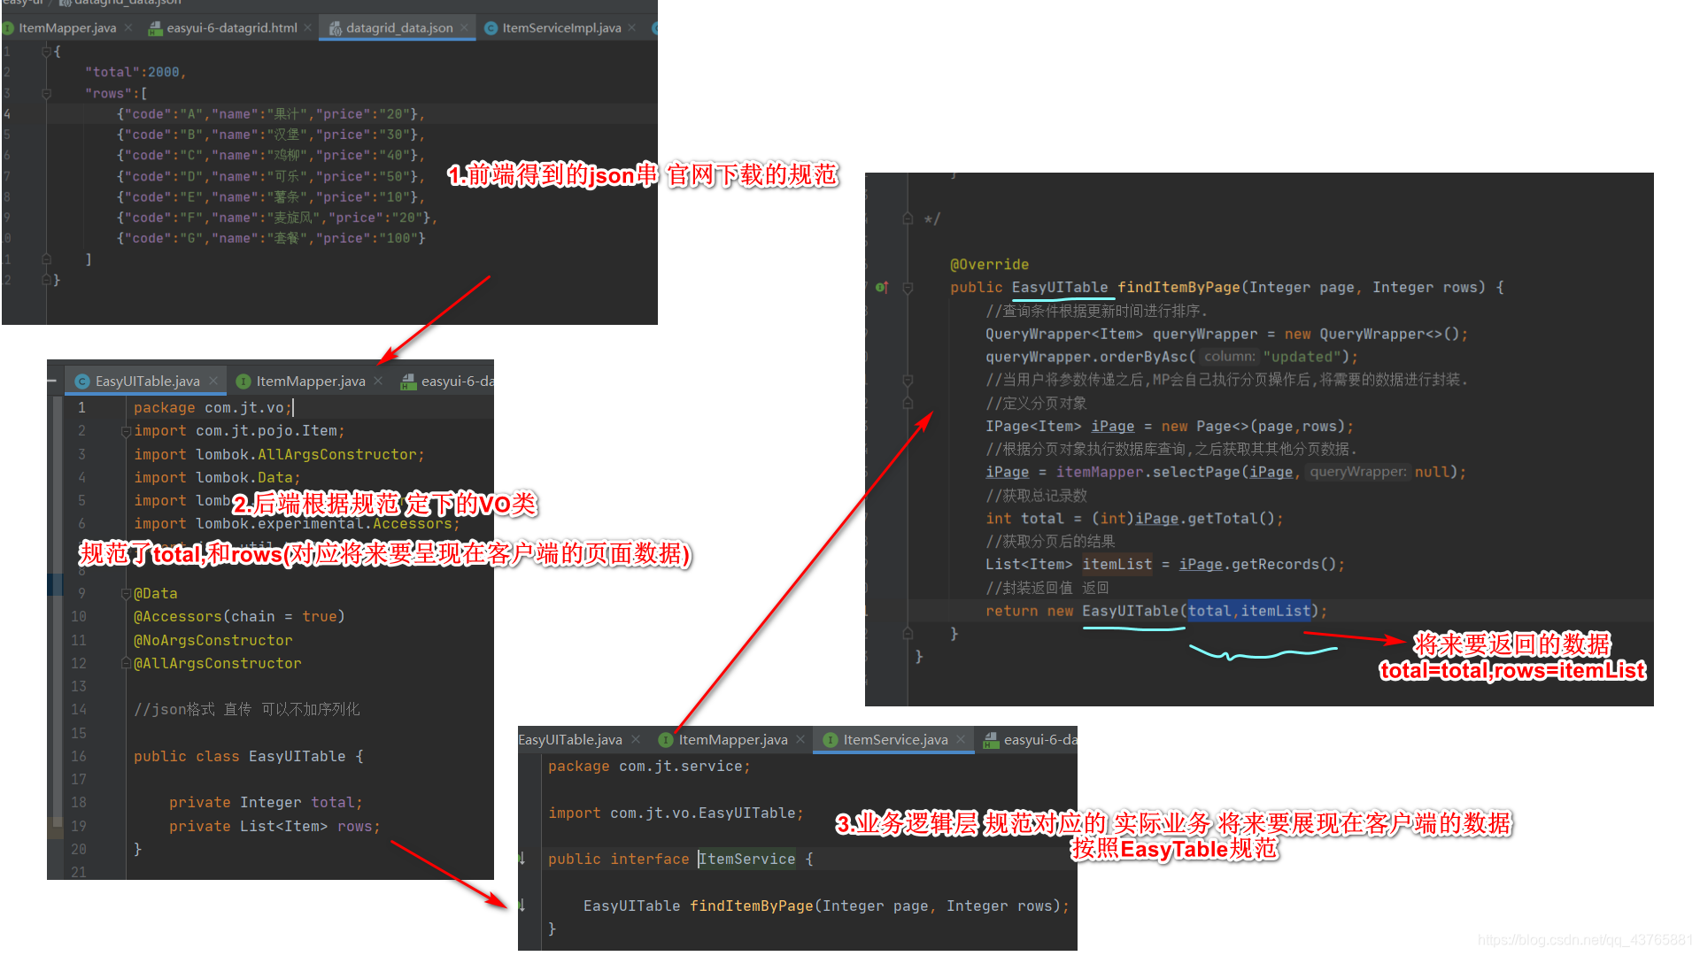Close ItemMapper.java tab in VO editor

pos(378,382)
